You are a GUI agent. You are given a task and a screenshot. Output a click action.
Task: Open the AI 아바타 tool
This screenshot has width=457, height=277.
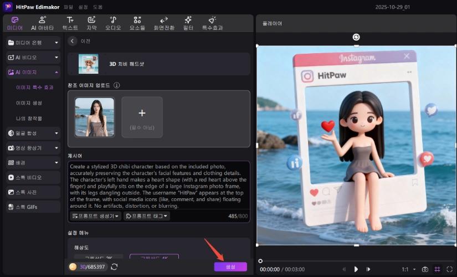[42, 24]
